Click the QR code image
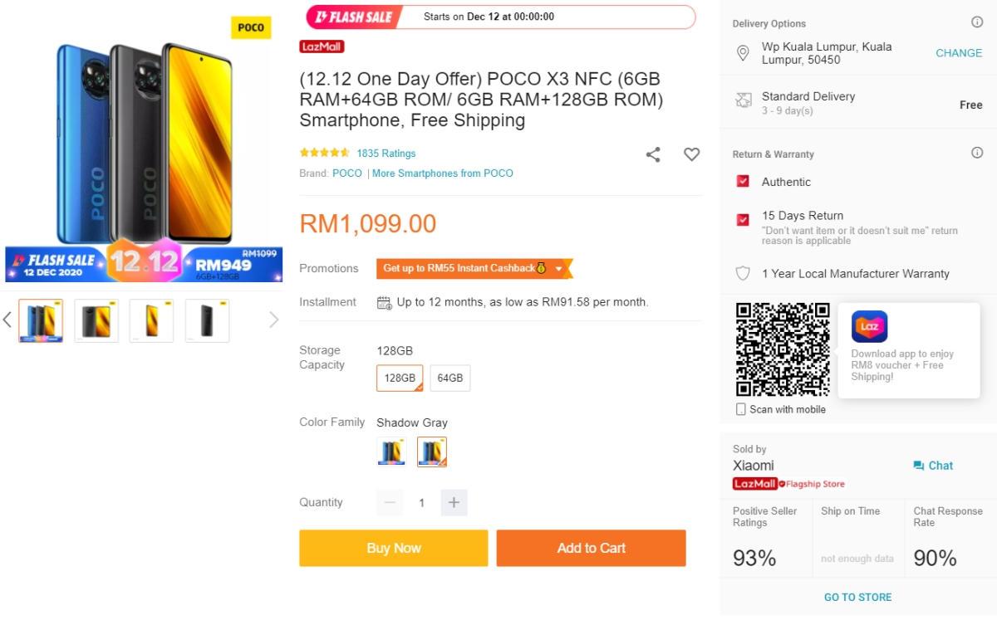This screenshot has height=620, width=997. coord(783,349)
